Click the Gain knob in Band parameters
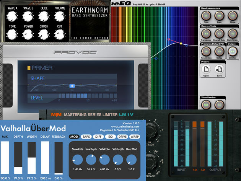Screen dimensions: 241x181 click(206, 16)
